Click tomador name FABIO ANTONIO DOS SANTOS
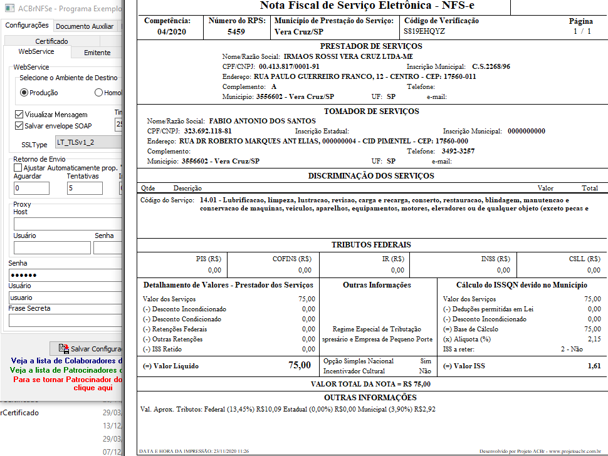The height and width of the screenshot is (456, 608). [x=263, y=121]
